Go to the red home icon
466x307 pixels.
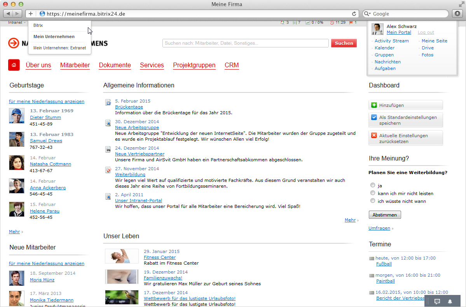pos(14,65)
